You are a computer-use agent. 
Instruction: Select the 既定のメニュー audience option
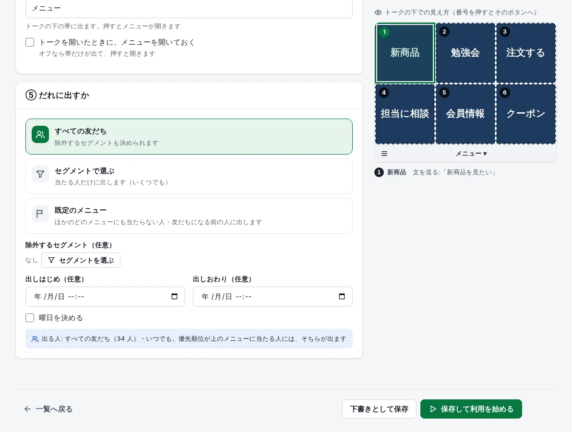click(x=189, y=216)
